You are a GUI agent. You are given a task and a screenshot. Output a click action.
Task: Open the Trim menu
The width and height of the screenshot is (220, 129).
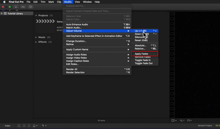point(43,2)
